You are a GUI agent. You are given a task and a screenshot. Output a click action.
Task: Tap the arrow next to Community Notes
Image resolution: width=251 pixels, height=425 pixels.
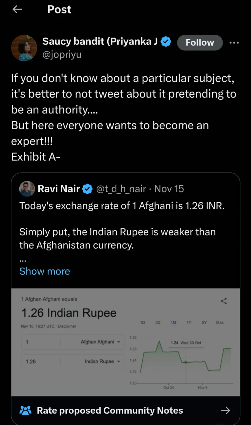(x=225, y=410)
